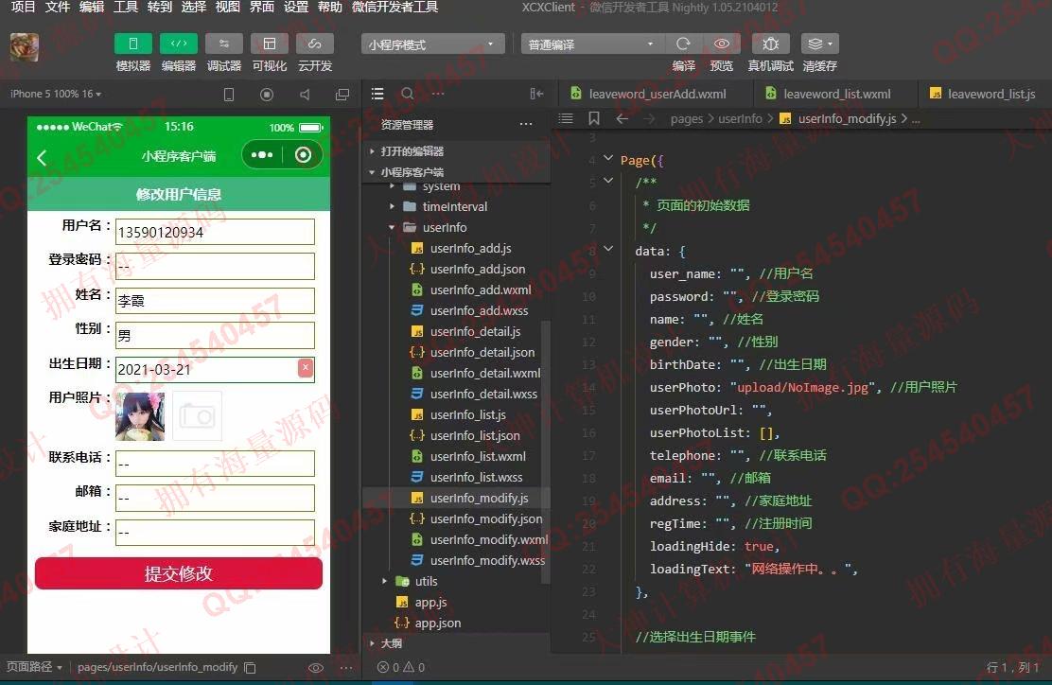Click the simulator phone rotate icon

pyautogui.click(x=229, y=95)
